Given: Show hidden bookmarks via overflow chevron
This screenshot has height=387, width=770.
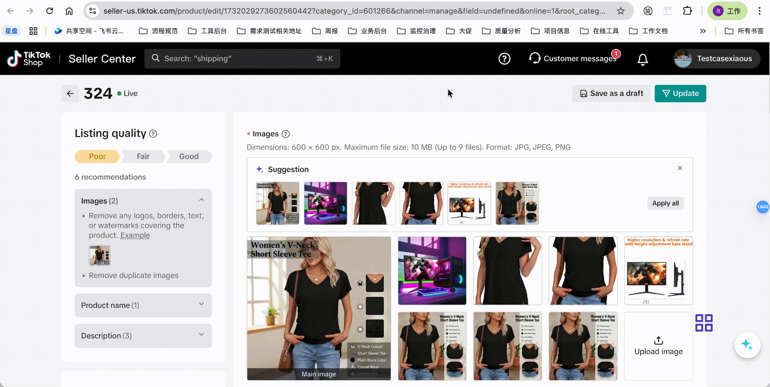Looking at the screenshot, I should (703, 31).
